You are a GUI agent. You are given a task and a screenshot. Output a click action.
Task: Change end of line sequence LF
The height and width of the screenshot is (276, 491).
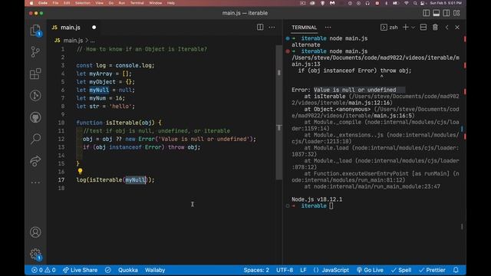click(x=303, y=270)
